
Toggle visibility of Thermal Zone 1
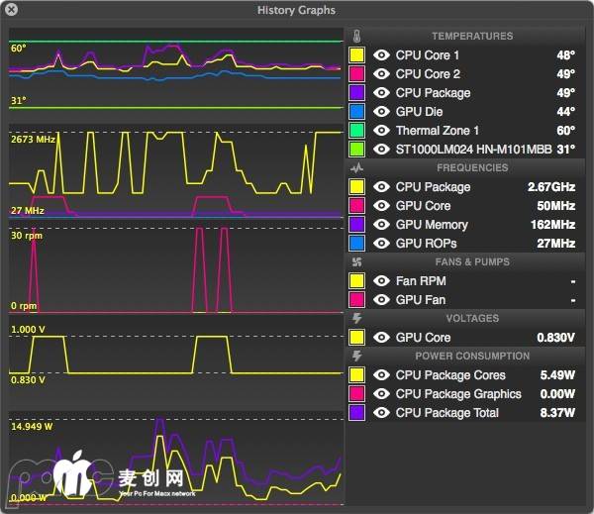click(x=382, y=131)
